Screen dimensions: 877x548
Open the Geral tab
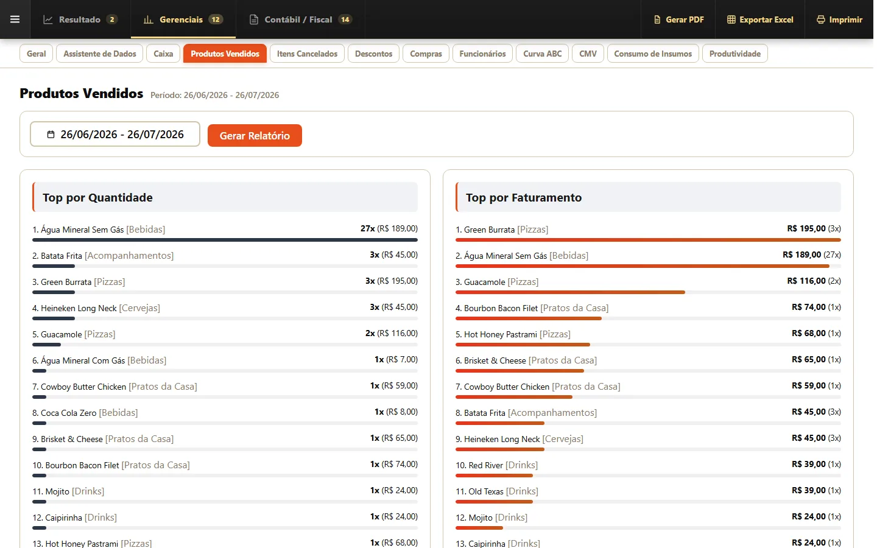coord(37,54)
